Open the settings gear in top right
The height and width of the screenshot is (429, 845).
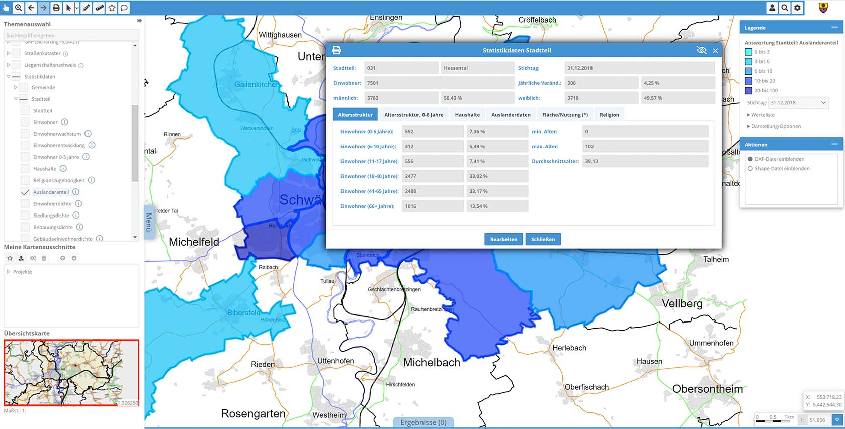[x=797, y=8]
